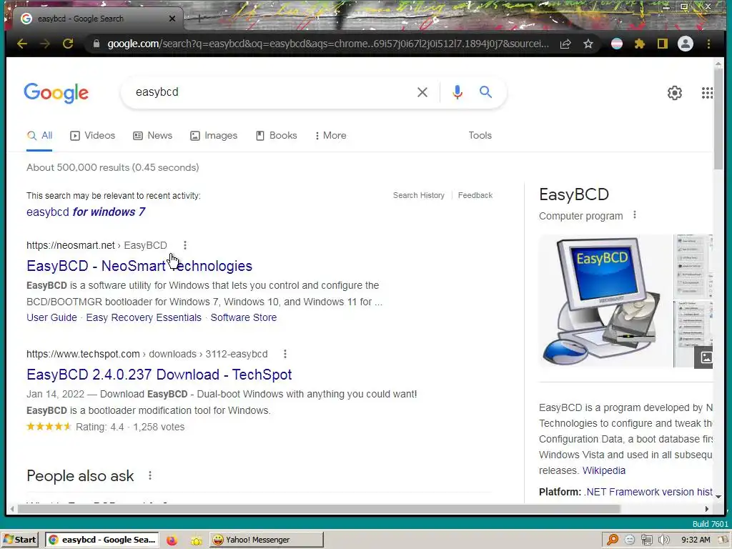The image size is (732, 549).
Task: Bookmark this page with the star
Action: [588, 44]
